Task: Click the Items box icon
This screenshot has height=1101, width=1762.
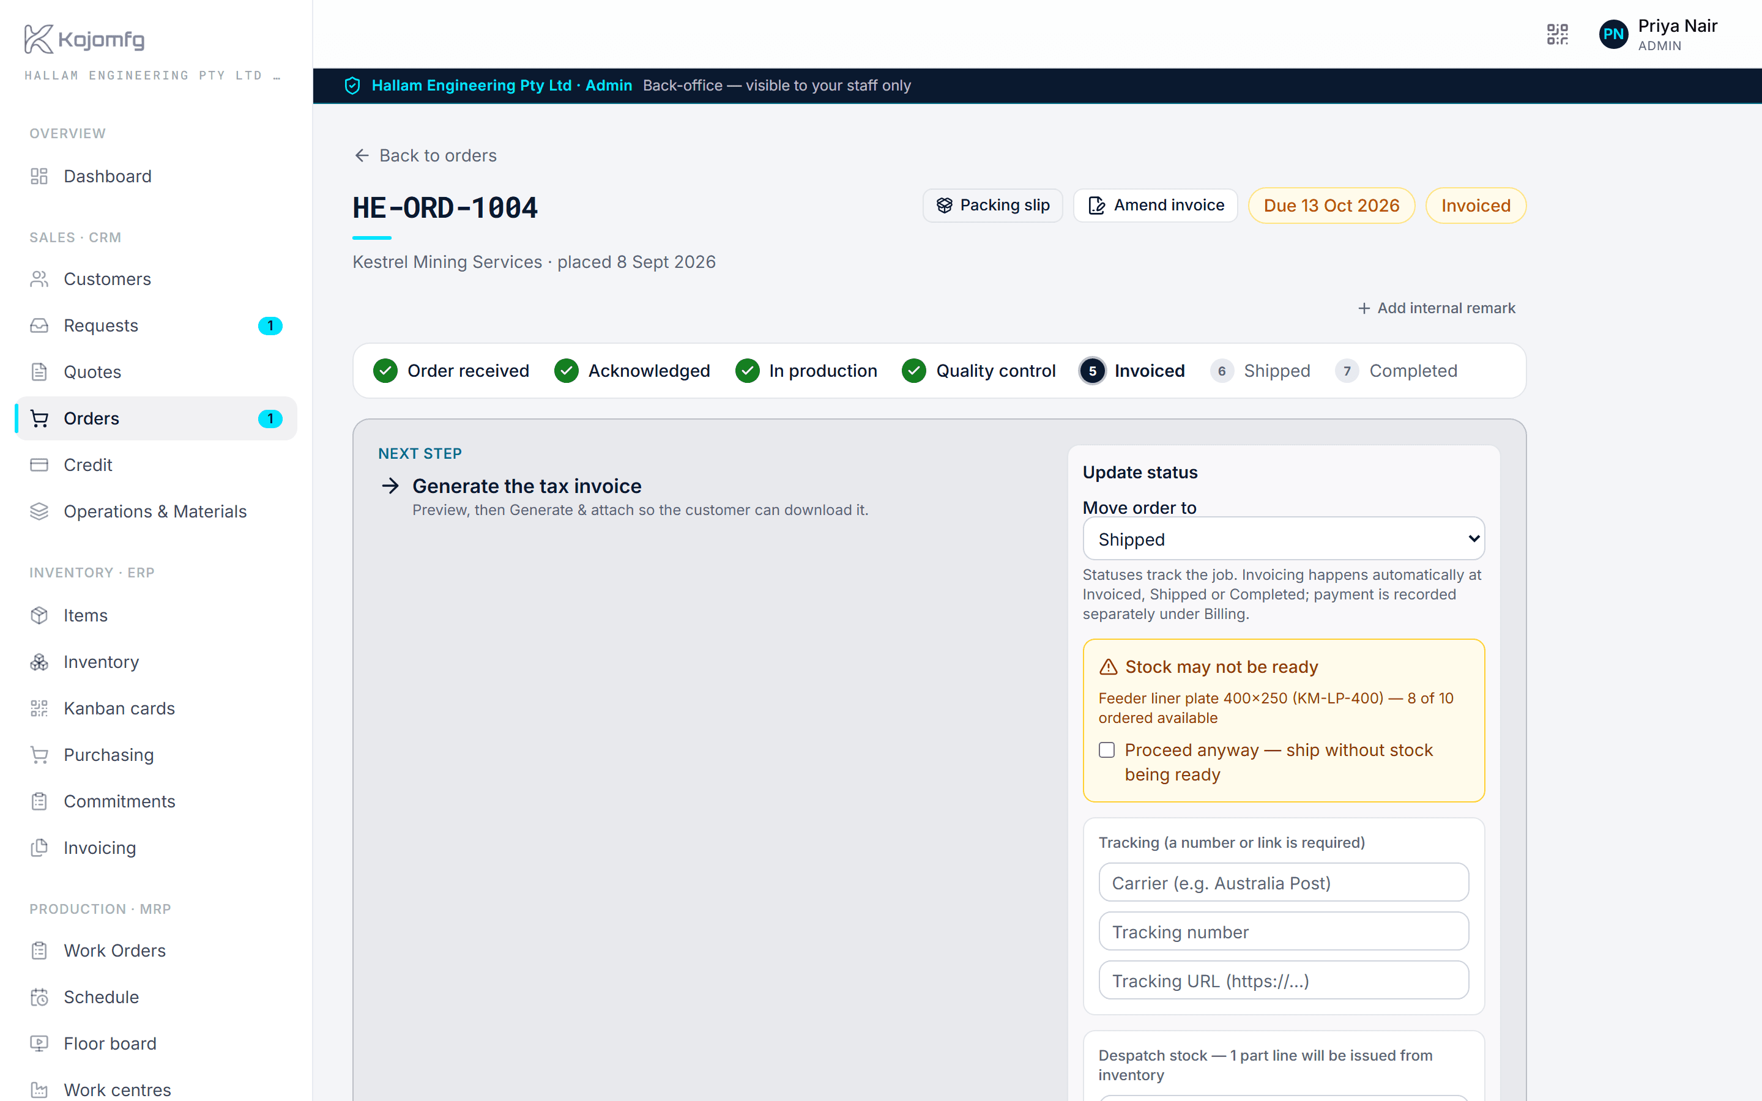Action: point(39,615)
